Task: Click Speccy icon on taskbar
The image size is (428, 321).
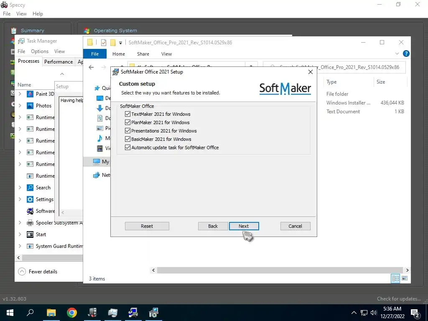Action: [x=92, y=313]
